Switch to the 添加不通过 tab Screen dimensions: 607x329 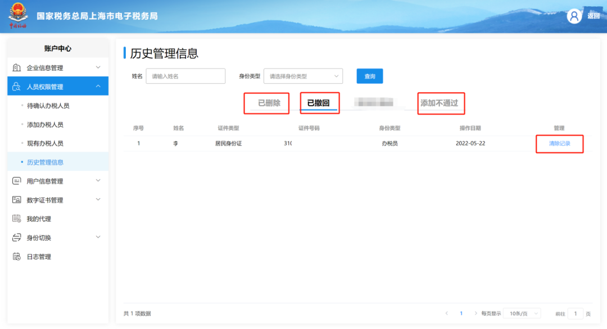point(440,103)
